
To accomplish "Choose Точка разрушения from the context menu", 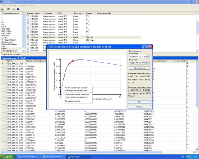I will pyautogui.click(x=72, y=101).
